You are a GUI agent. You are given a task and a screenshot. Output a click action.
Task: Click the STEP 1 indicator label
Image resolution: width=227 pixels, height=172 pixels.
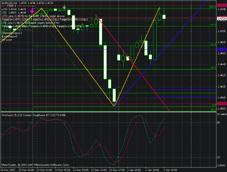tap(11, 6)
